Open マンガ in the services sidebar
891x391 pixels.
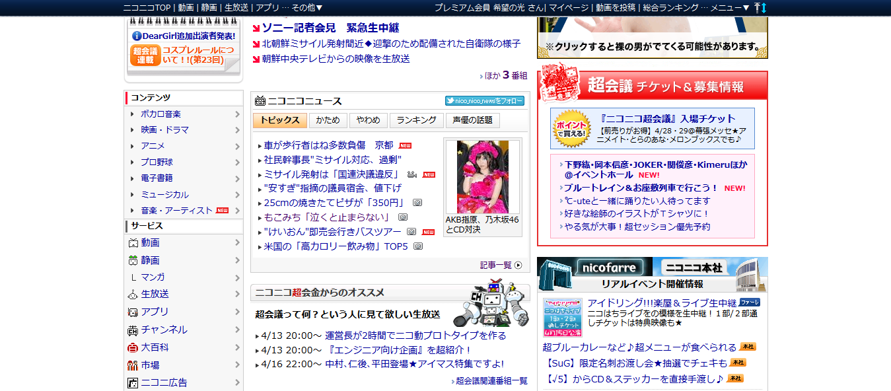pyautogui.click(x=153, y=277)
